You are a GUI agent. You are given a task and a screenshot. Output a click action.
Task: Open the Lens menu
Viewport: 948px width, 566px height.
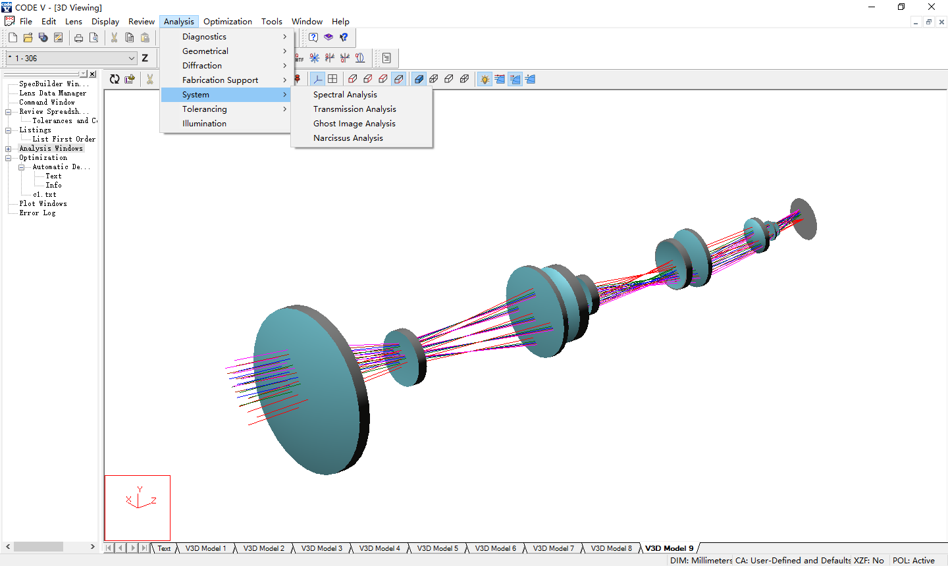tap(74, 22)
